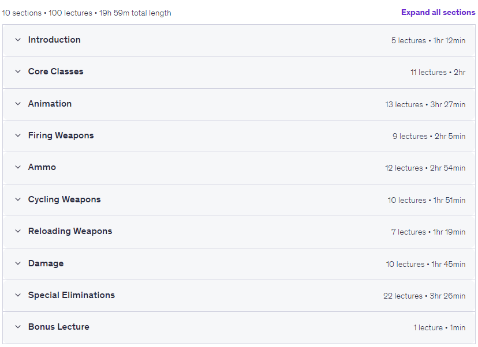Viewport: 478px width, 347px height.
Task: Click the '12 lectures • 2hr 54min' text
Action: 425,168
